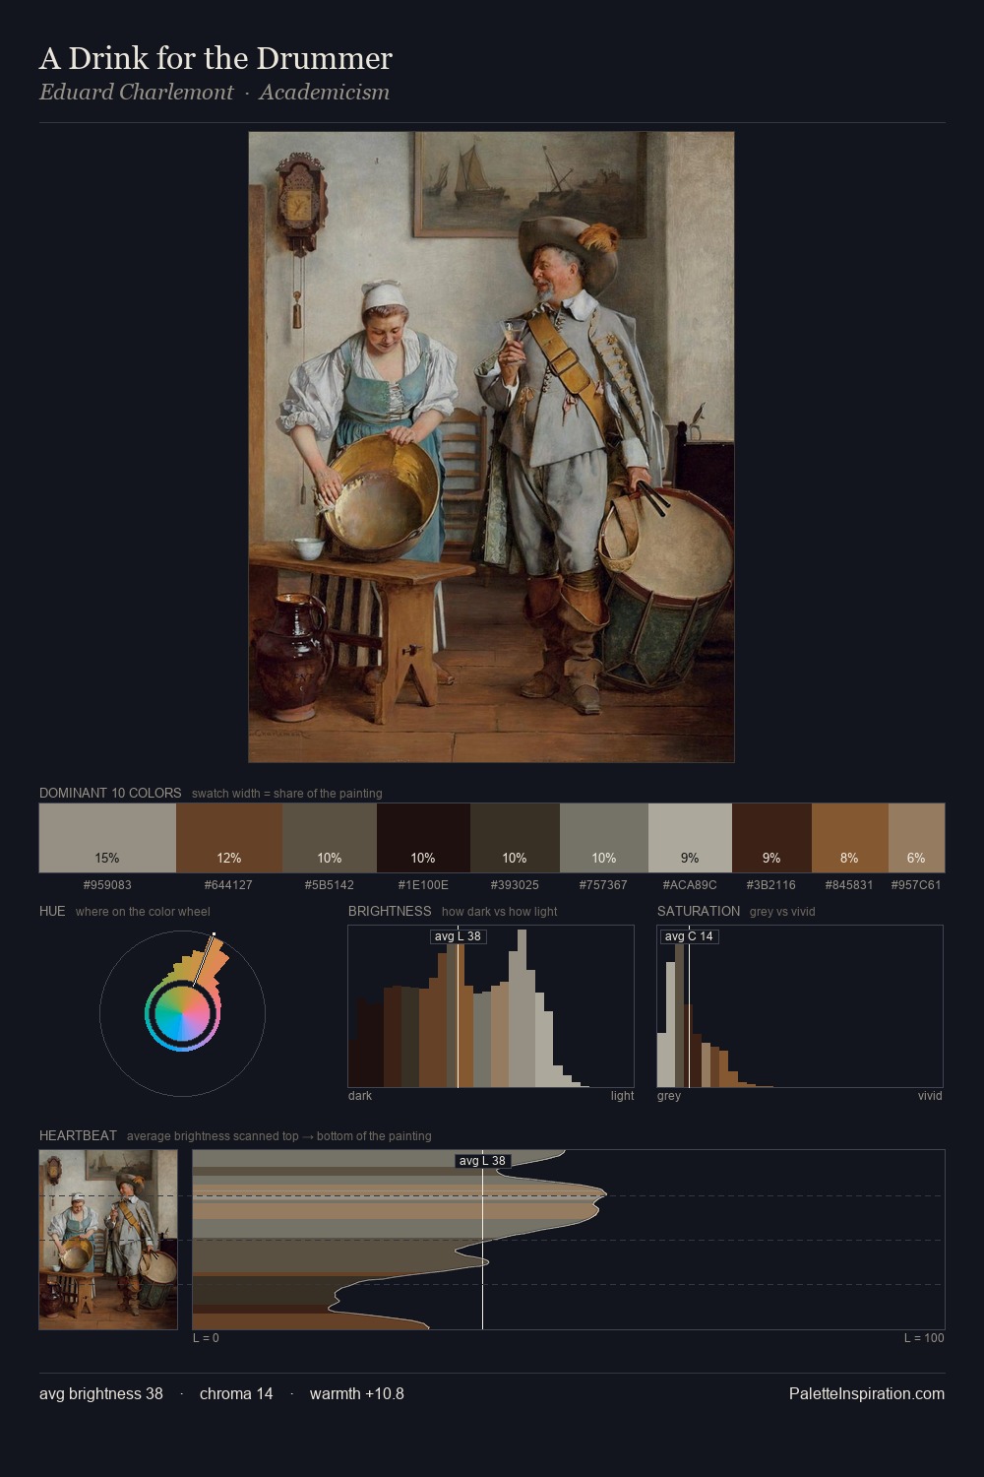Click the 'dark' brightness axis label
This screenshot has width=984, height=1477.
[x=360, y=1096]
